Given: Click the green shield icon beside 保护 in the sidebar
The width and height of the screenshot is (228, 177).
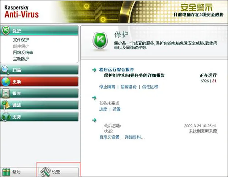Looking at the screenshot, I should [x=6, y=30].
